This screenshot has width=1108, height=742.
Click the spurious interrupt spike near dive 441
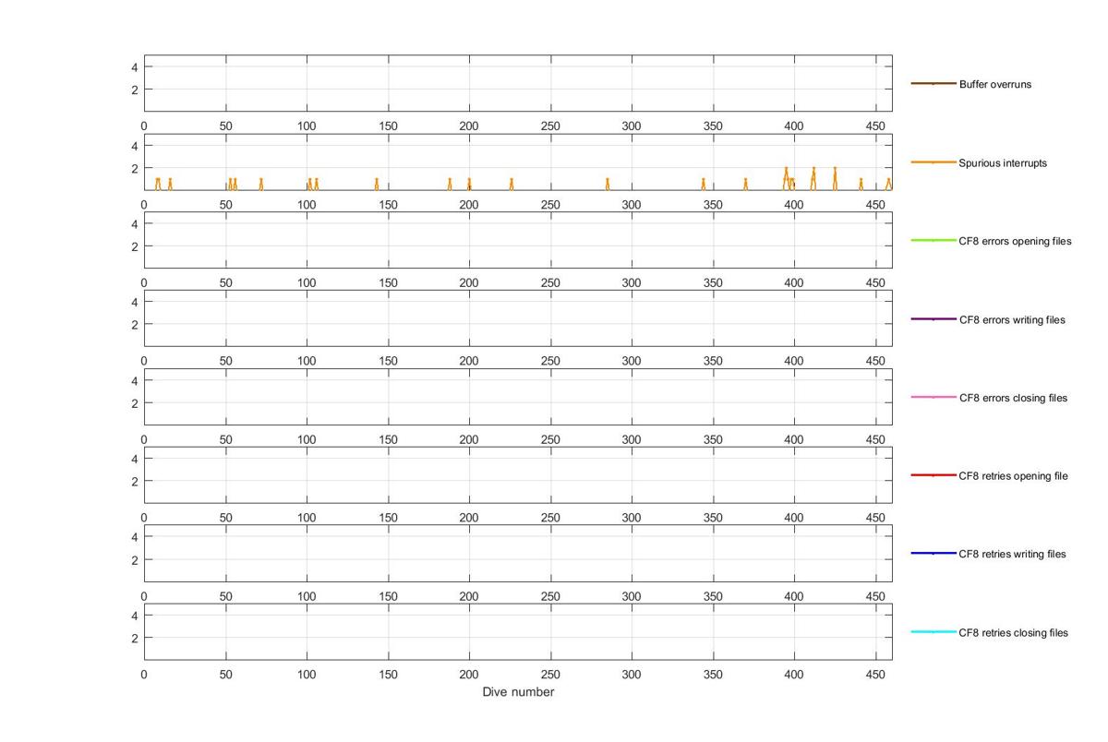coord(861,184)
